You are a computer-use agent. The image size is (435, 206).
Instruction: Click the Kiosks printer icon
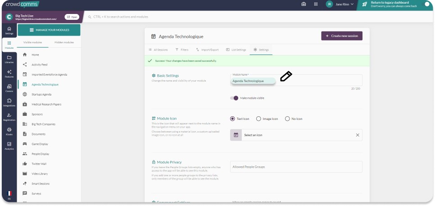(9, 131)
